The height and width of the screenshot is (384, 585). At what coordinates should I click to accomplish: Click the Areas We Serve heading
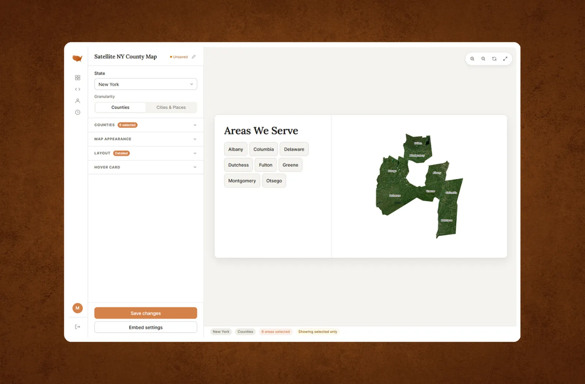point(261,131)
